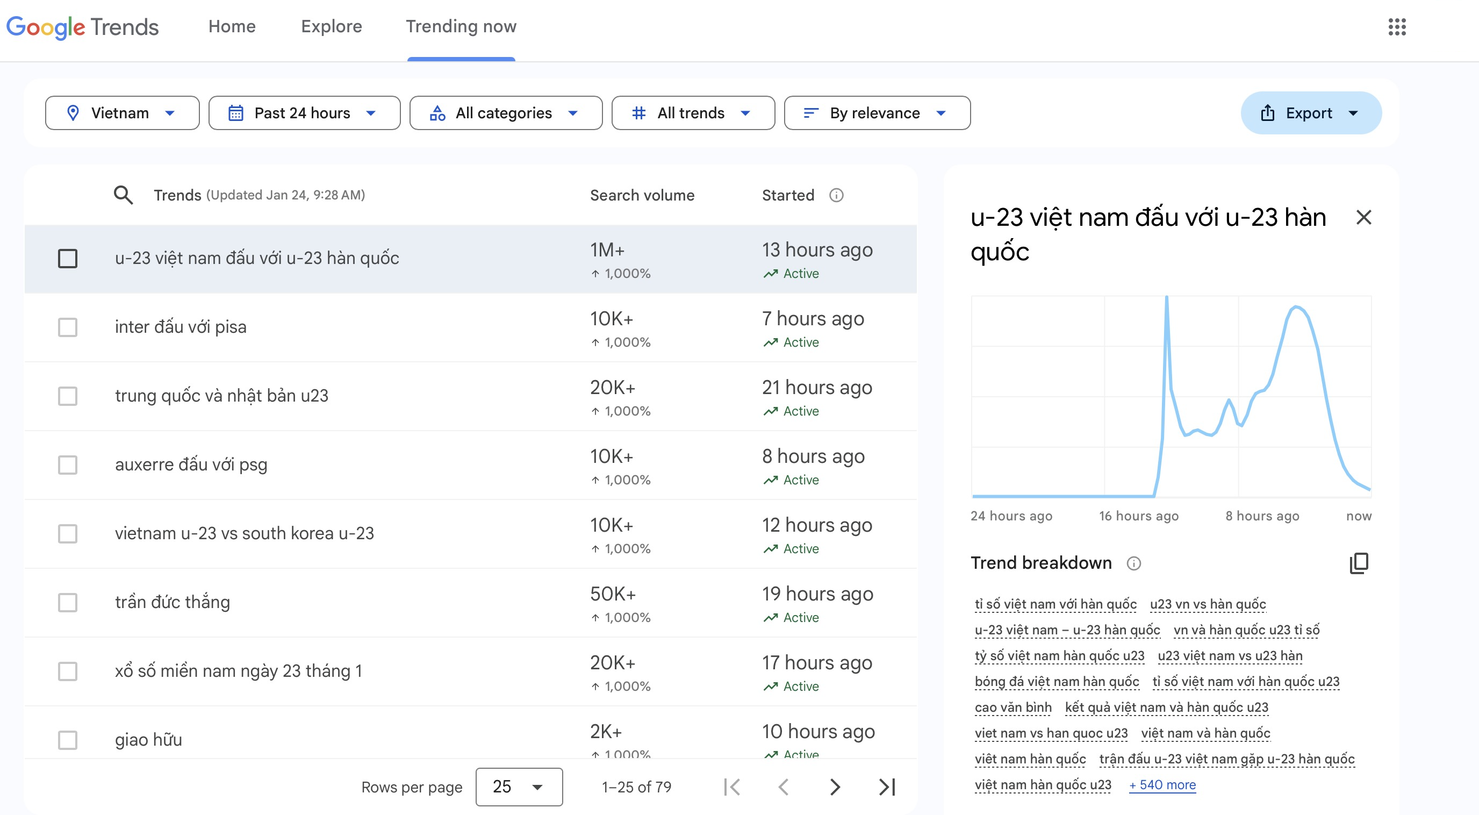Viewport: 1479px width, 815px height.
Task: Click the shapes icon in All categories filter
Action: pyautogui.click(x=437, y=113)
